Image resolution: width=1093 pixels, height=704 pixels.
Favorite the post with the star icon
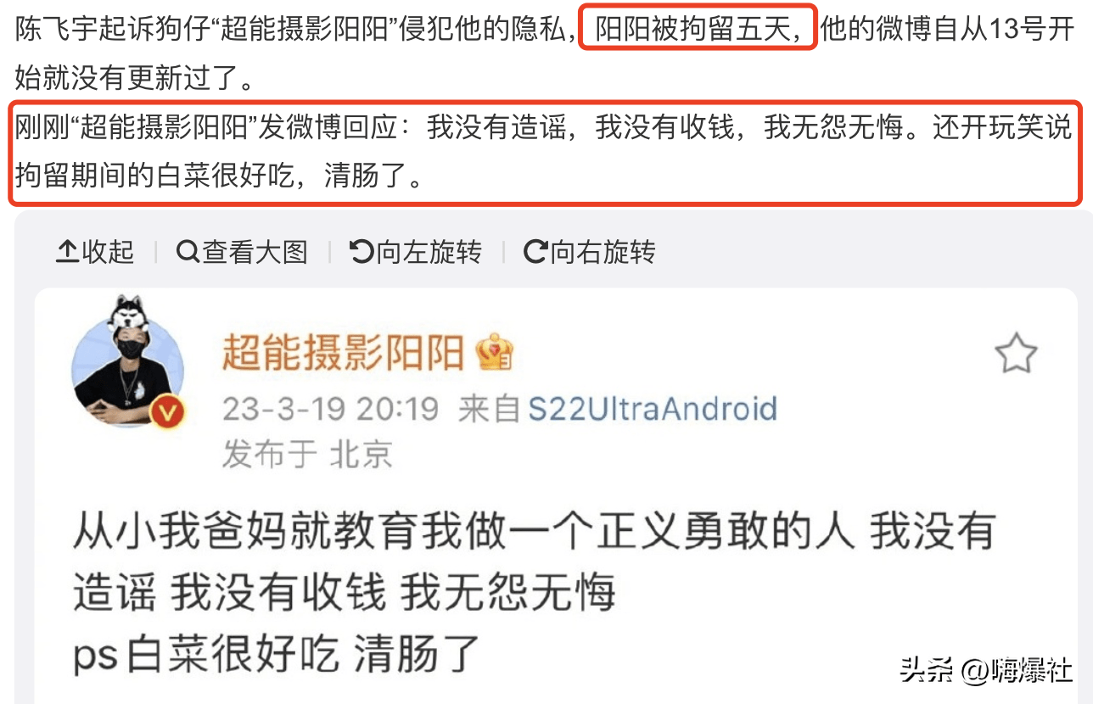pyautogui.click(x=1016, y=354)
